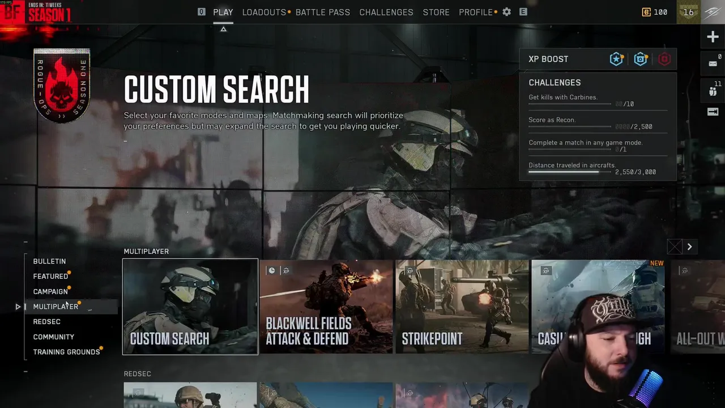Open the mail inbox icon
The image size is (725, 408).
click(x=713, y=63)
